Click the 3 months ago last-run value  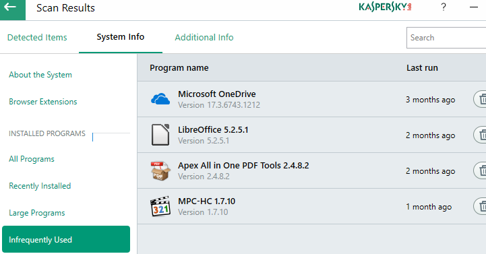point(431,100)
